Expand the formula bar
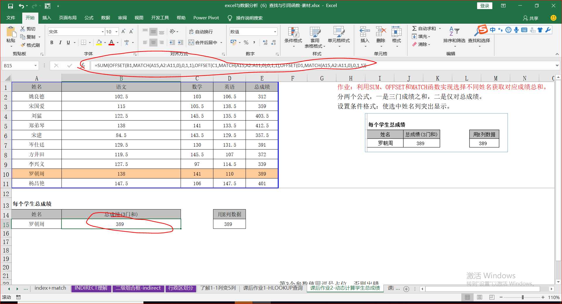Screen dimensions: 562x304 tap(557, 66)
